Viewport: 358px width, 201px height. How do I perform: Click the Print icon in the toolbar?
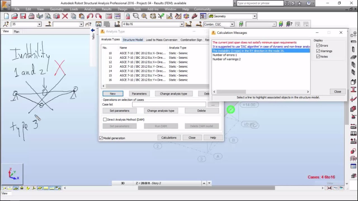pos(31,16)
